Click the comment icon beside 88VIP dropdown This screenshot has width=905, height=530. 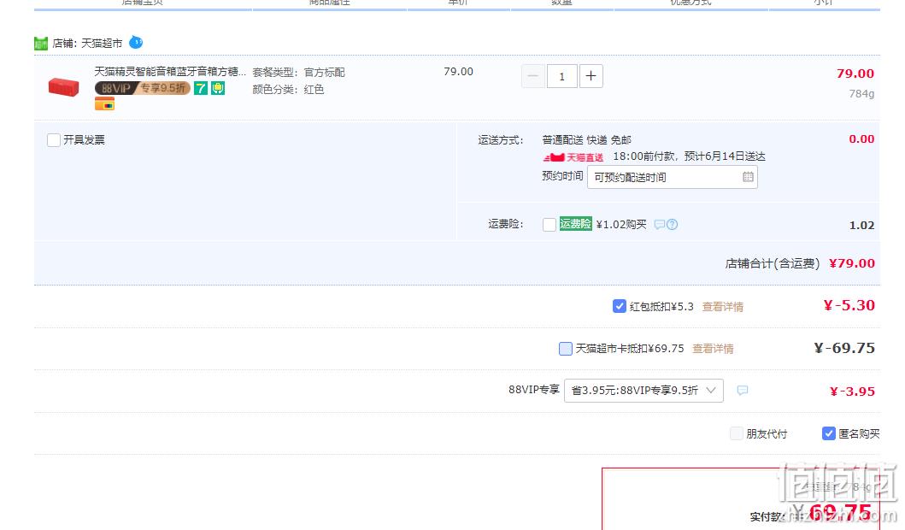pyautogui.click(x=743, y=391)
